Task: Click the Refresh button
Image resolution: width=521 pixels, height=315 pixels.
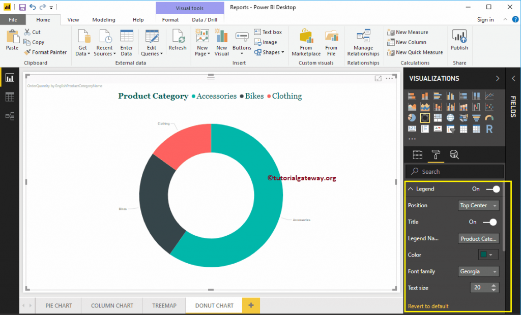Action: coord(178,40)
